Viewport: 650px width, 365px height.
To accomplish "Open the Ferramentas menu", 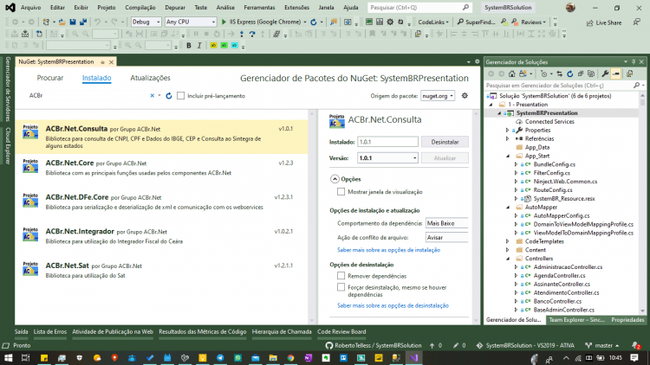I will pos(259,8).
